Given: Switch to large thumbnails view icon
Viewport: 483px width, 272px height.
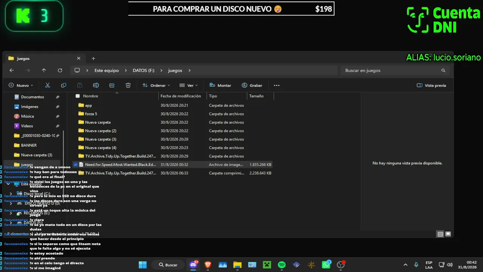Looking at the screenshot, I should pyautogui.click(x=448, y=234).
